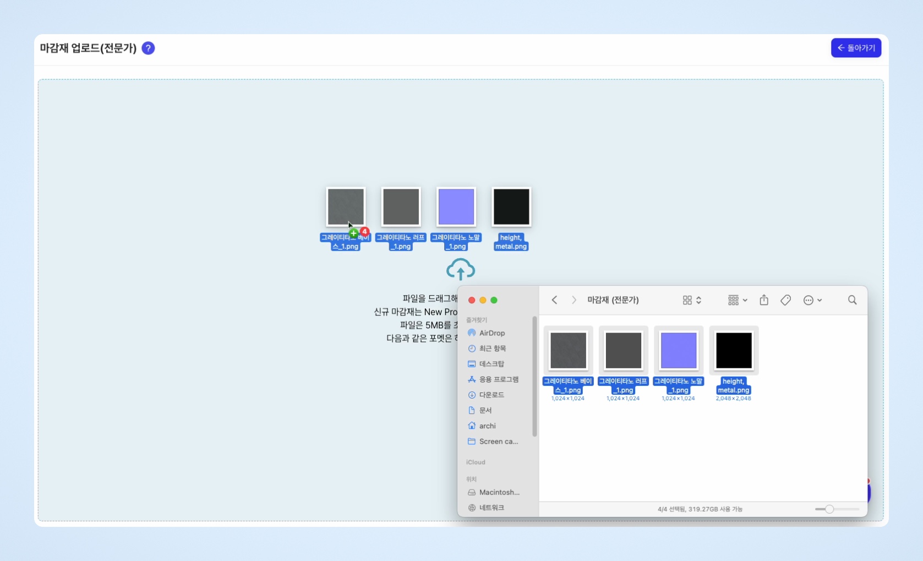Click the 그레이티타노 러프_1.png file name in Finder

click(x=623, y=385)
